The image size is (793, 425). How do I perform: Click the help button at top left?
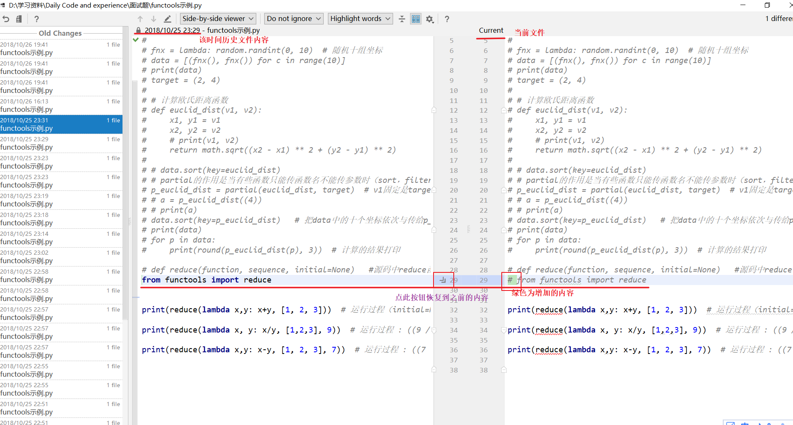coord(36,18)
